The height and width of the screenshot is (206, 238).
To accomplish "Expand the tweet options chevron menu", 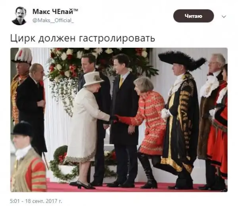I will click(x=224, y=16).
